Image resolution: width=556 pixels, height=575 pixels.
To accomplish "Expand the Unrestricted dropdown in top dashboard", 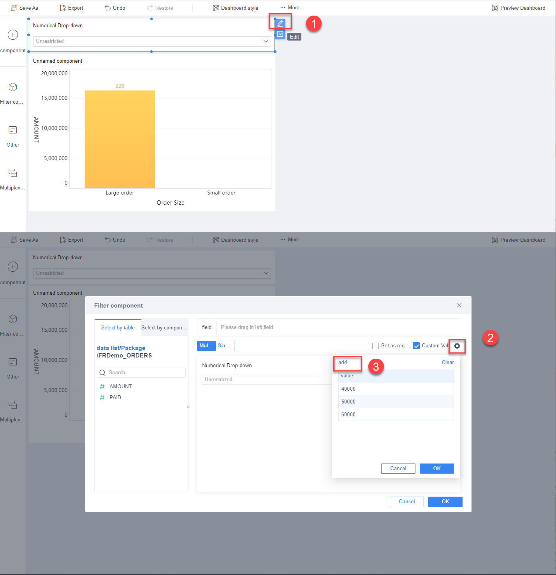I will (152, 41).
